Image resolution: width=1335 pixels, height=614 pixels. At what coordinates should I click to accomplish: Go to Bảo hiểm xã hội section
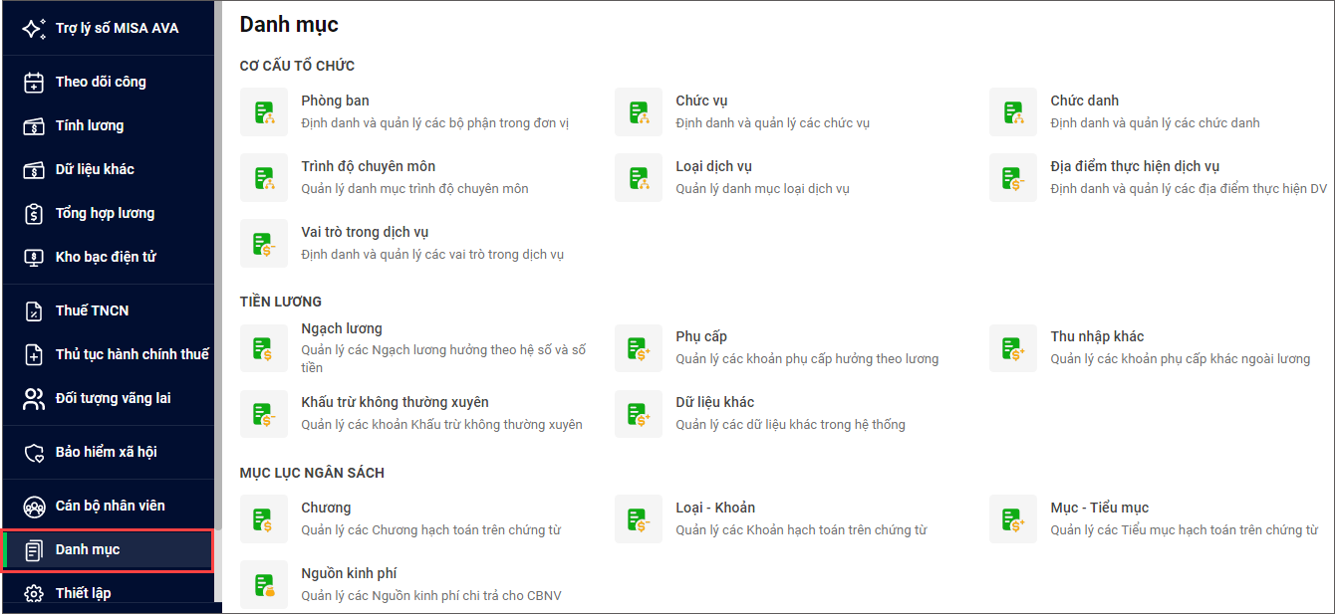point(106,452)
